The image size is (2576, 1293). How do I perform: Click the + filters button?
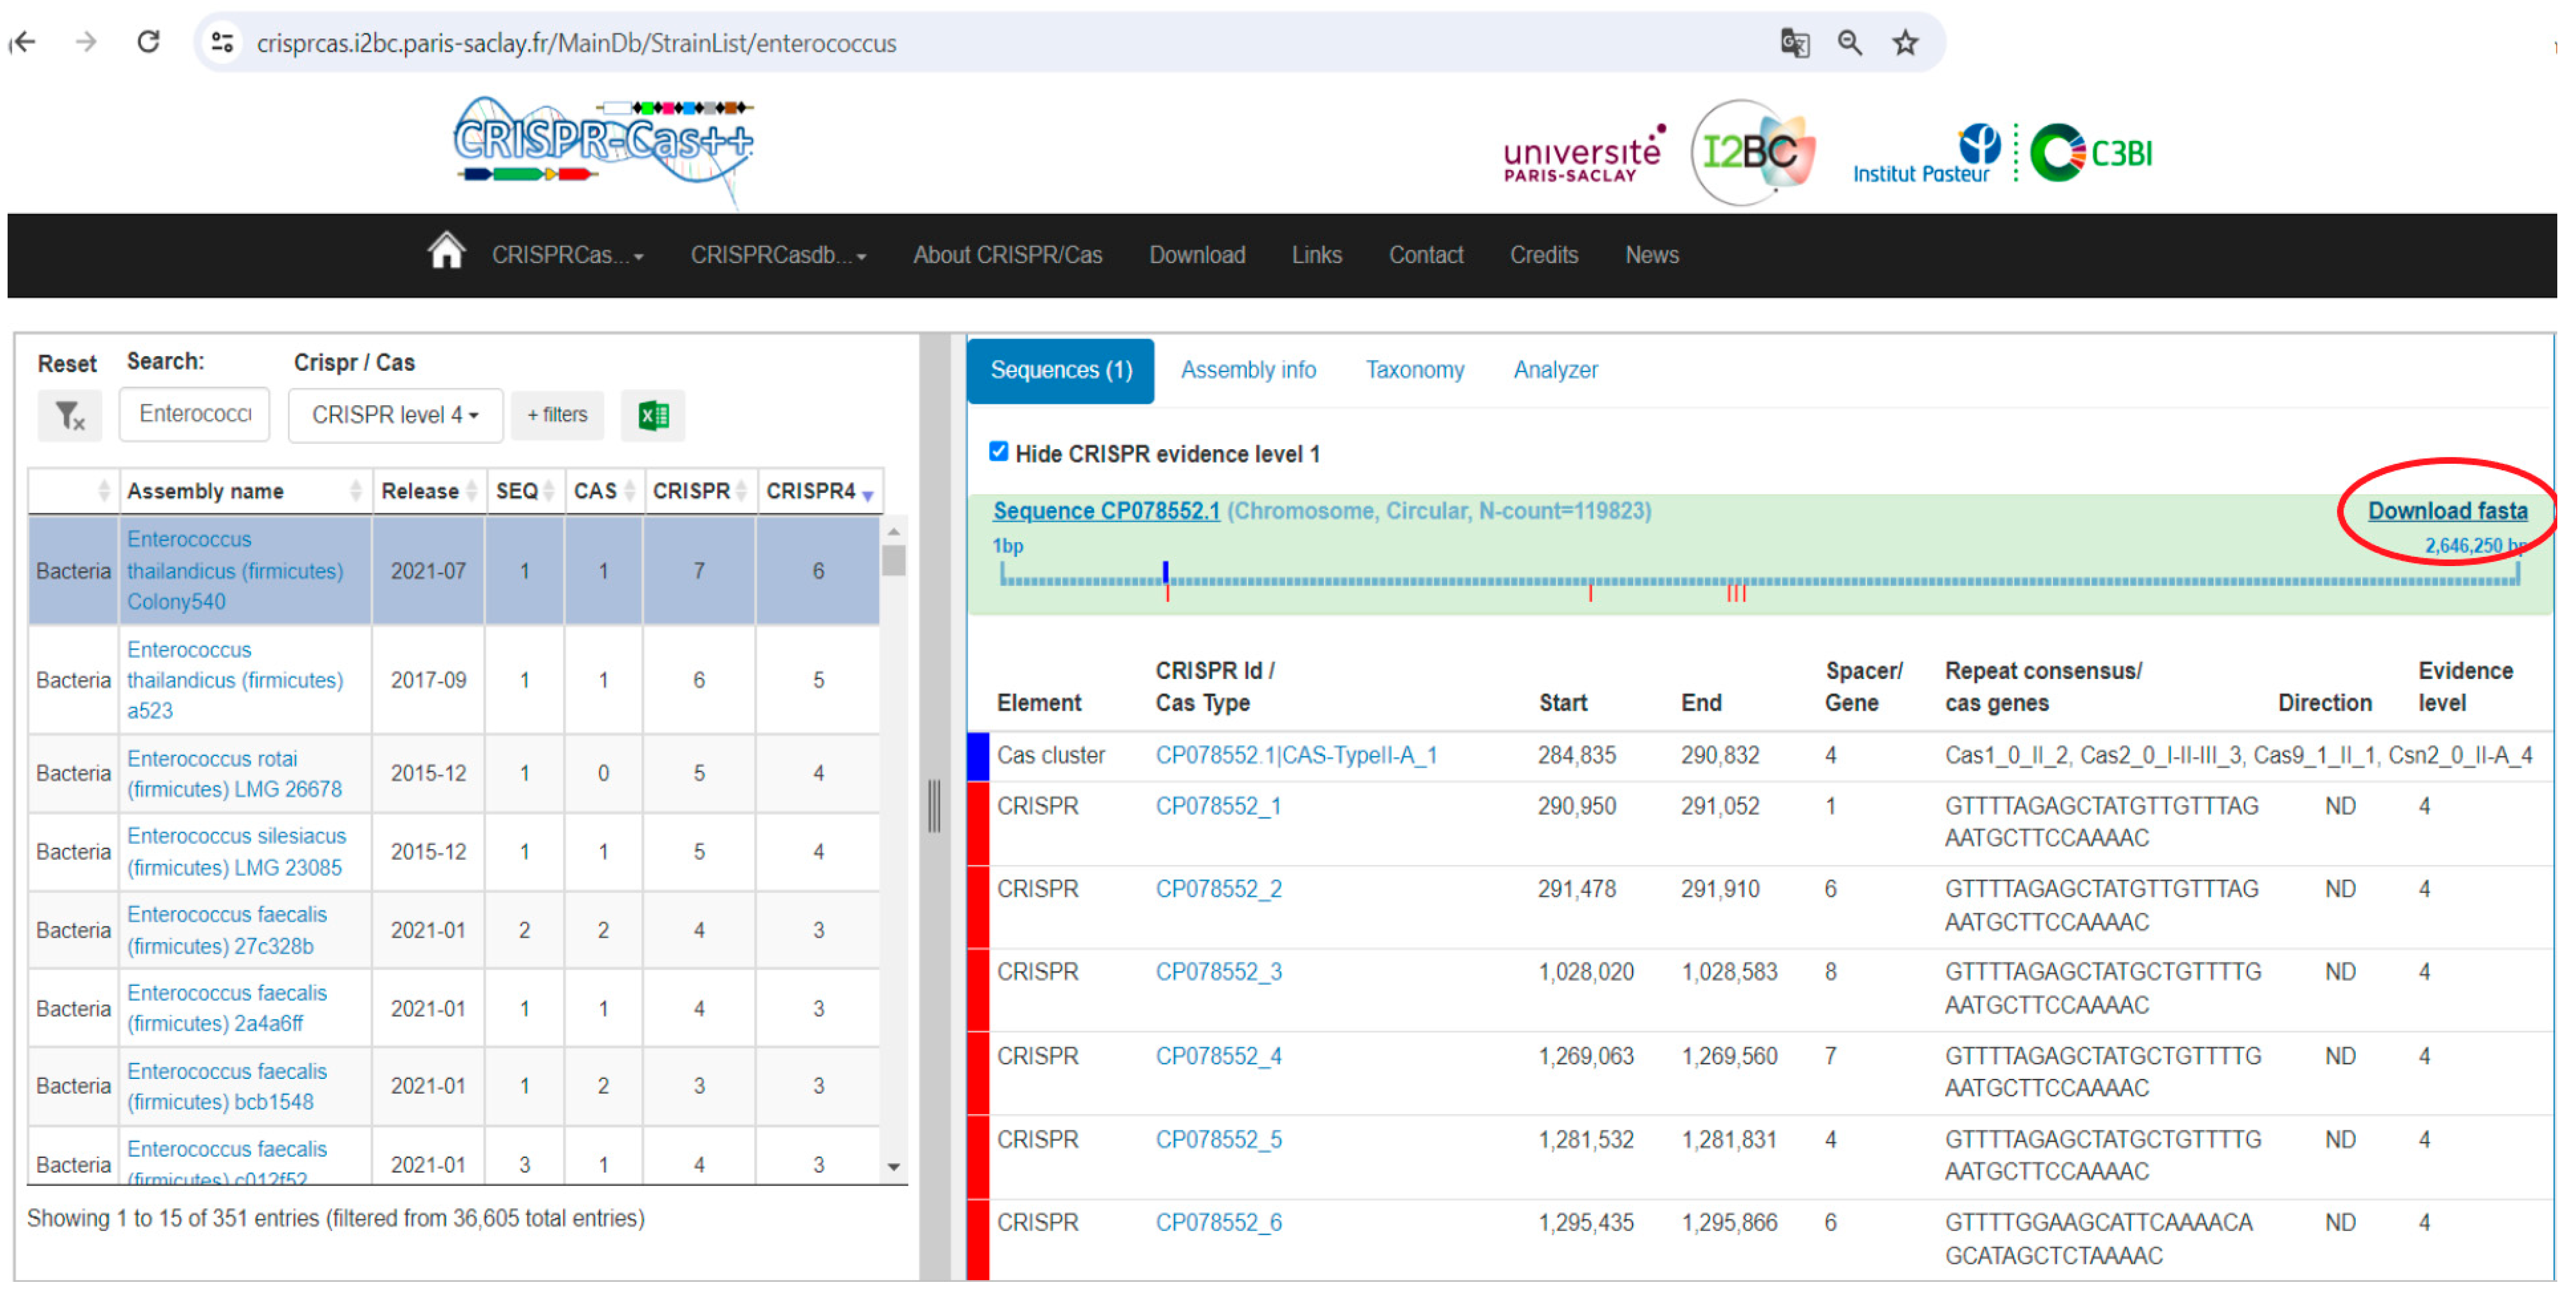point(557,414)
